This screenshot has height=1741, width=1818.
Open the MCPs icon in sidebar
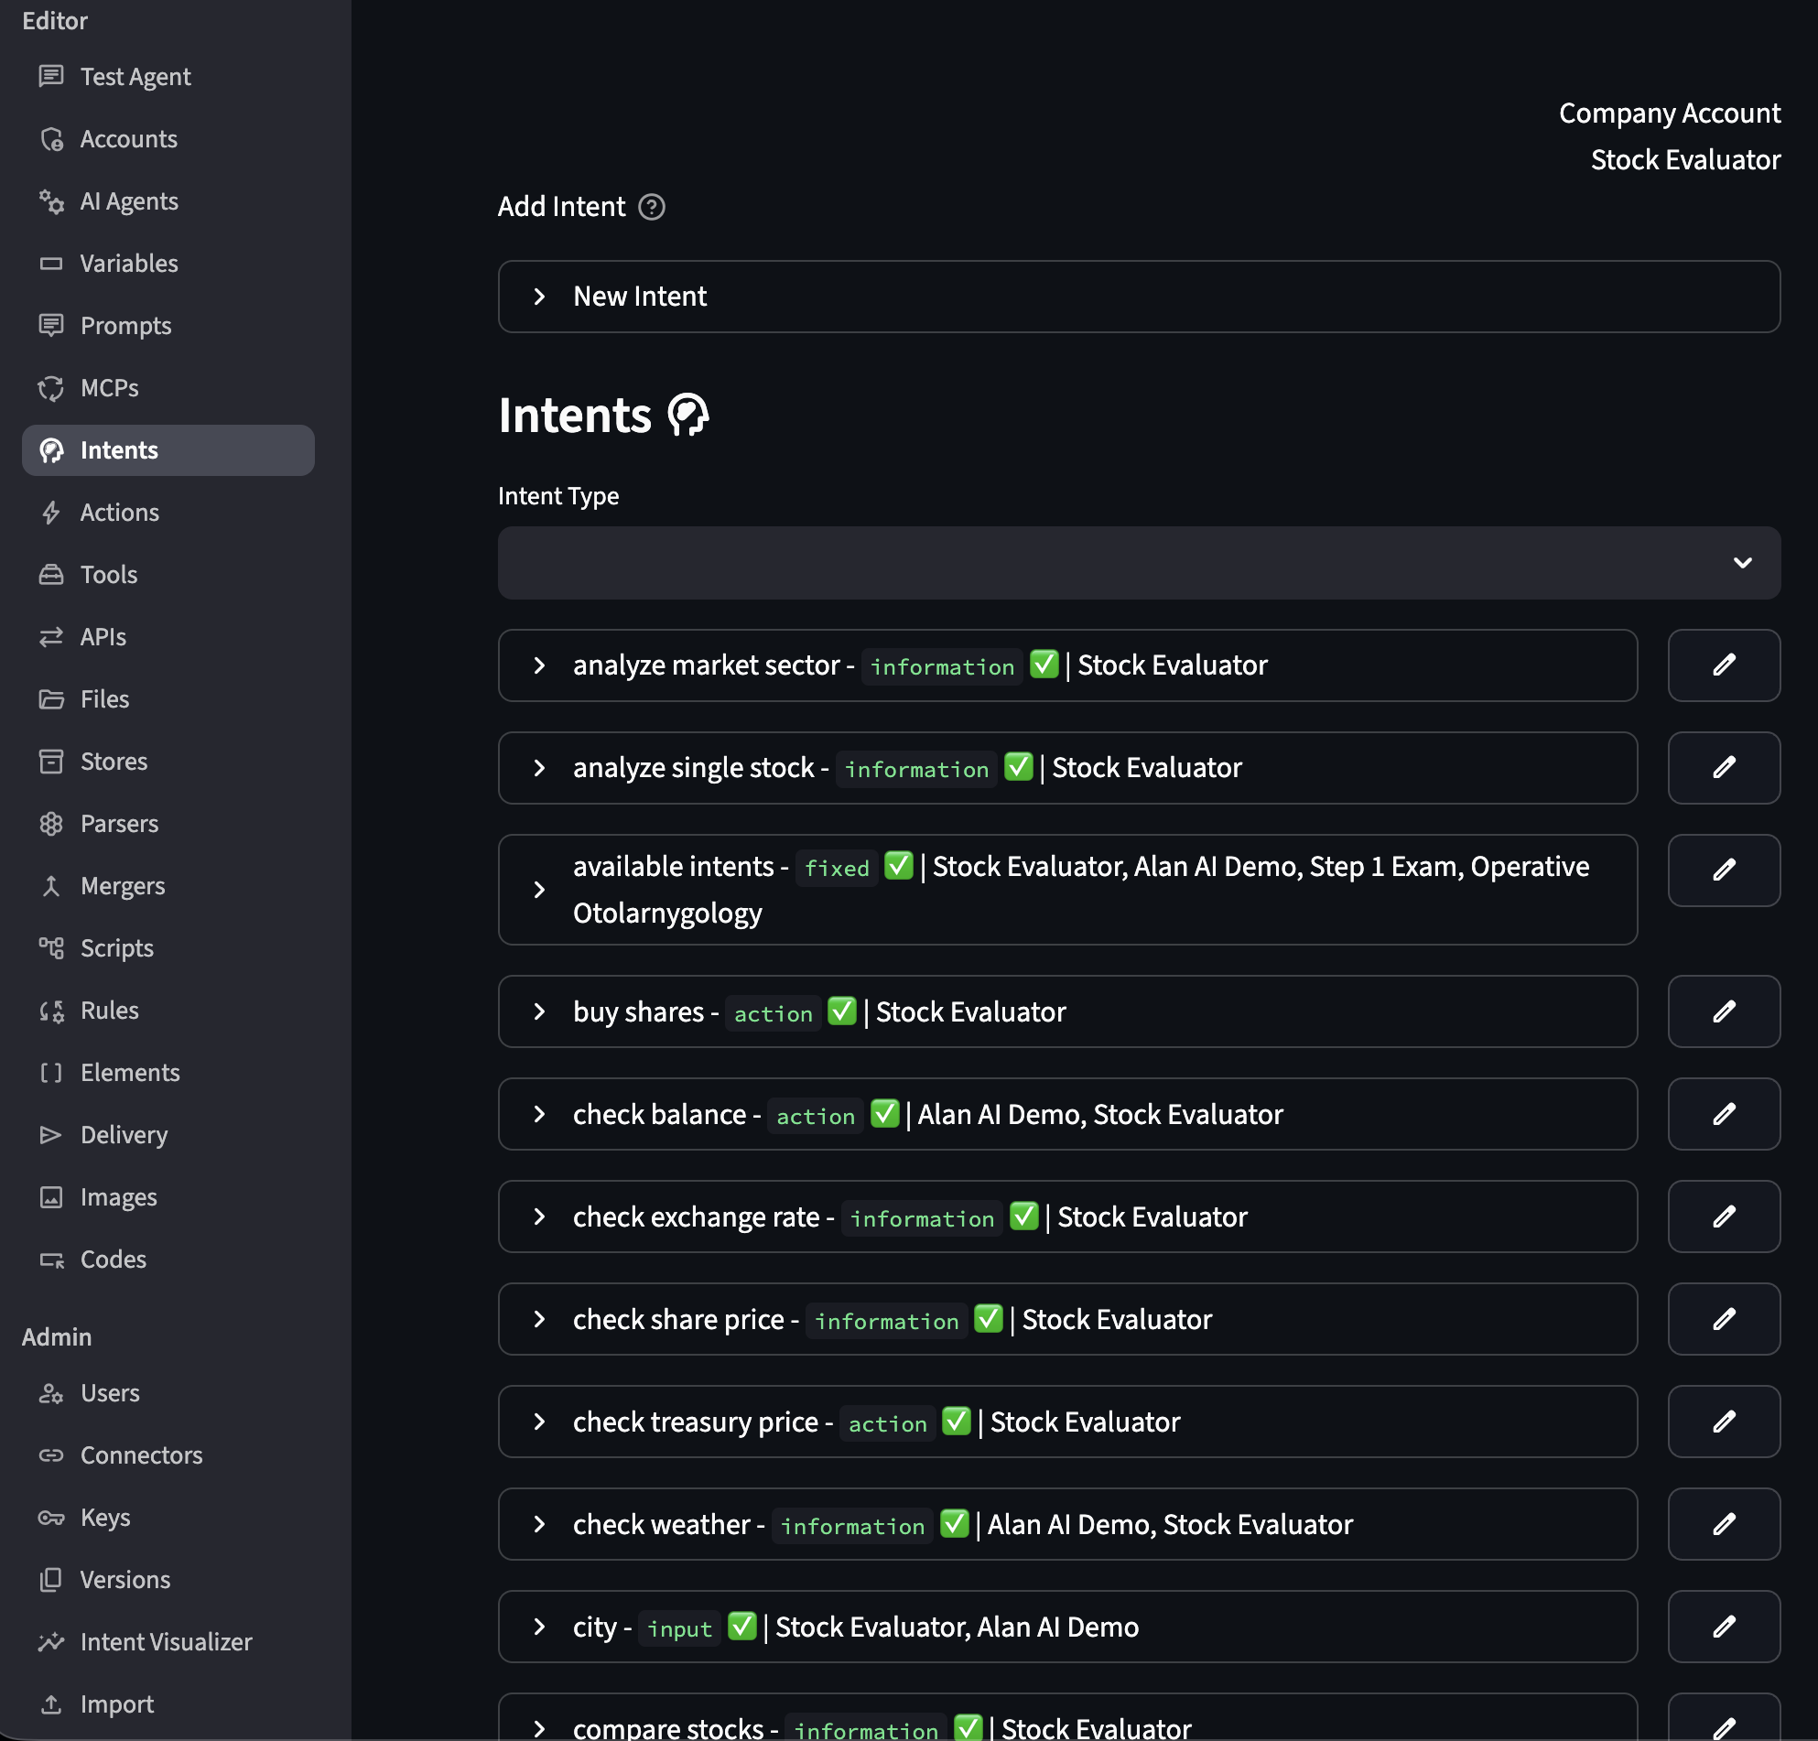[x=51, y=388]
